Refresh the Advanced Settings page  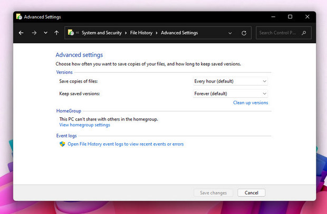point(244,33)
